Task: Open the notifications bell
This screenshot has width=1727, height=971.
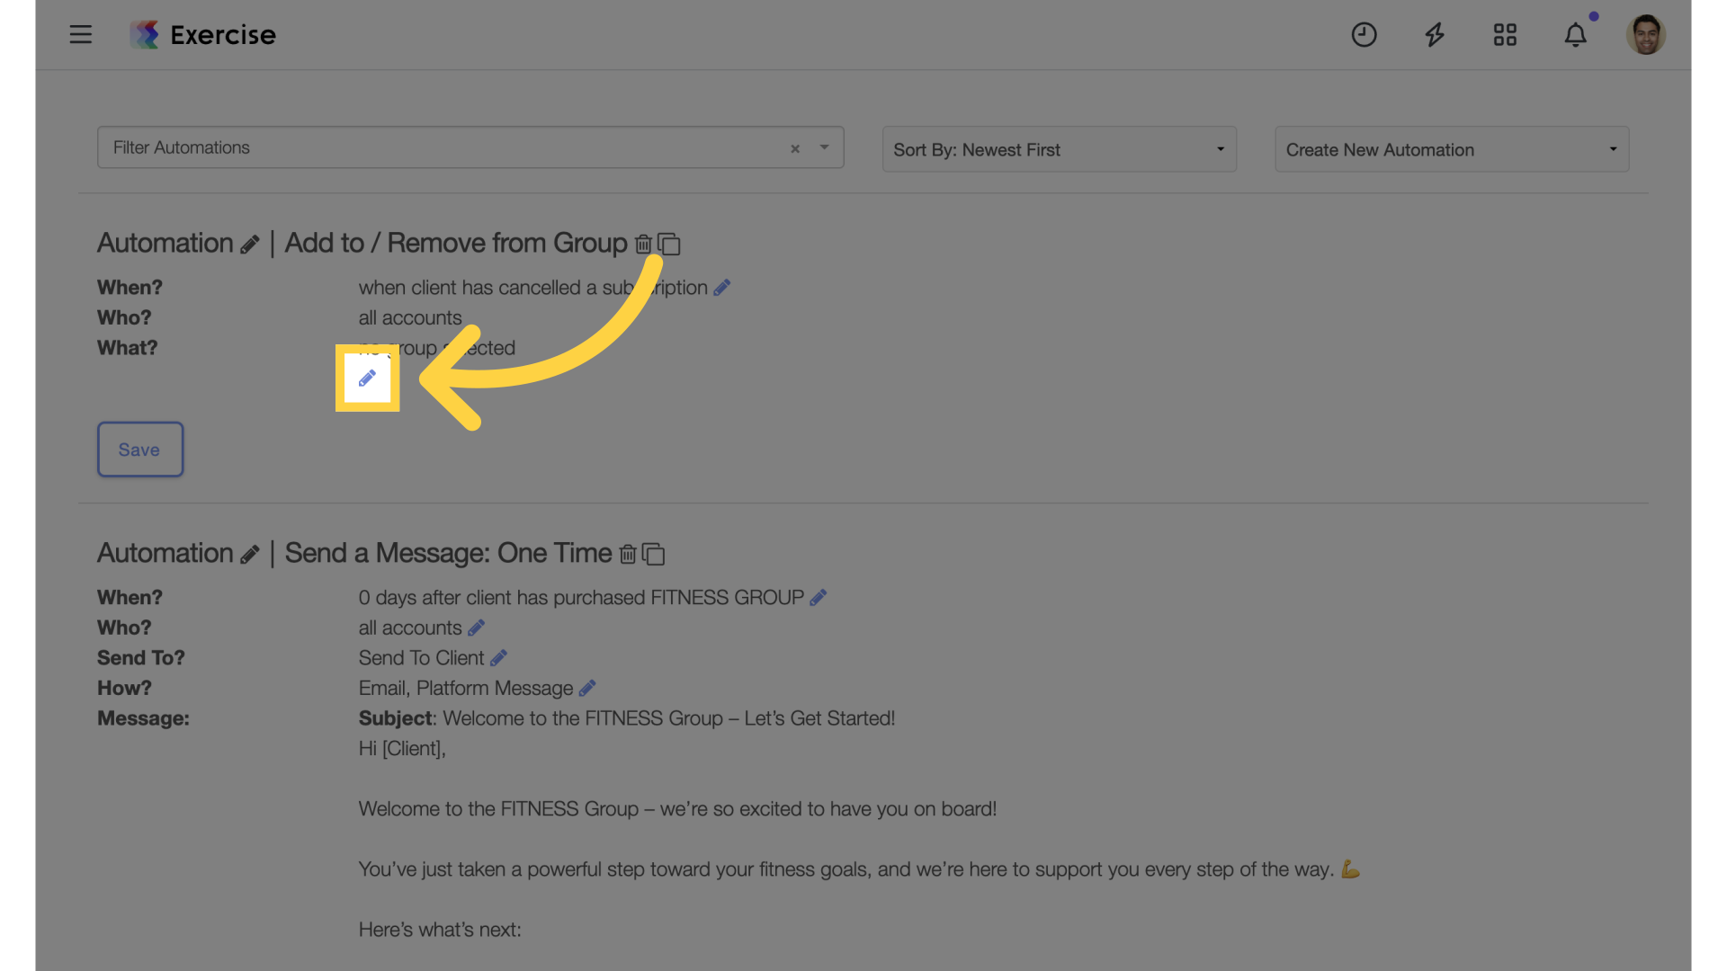Action: pyautogui.click(x=1575, y=34)
